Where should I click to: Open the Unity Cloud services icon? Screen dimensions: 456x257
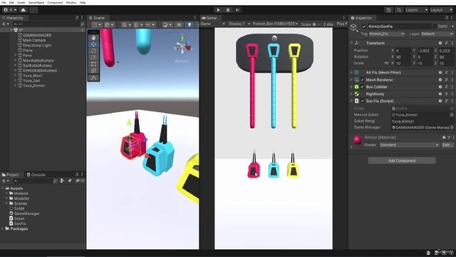(x=24, y=10)
